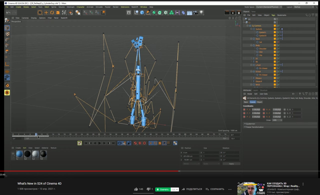Collapse the Eyeballs tree node
320x195 pixels.
(251, 29)
